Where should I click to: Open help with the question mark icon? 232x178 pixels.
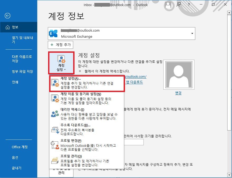coord(189,4)
